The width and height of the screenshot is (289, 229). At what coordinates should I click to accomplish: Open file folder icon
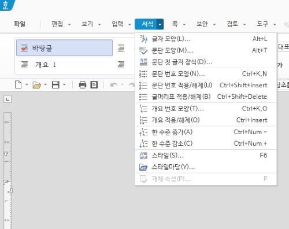click(36, 85)
